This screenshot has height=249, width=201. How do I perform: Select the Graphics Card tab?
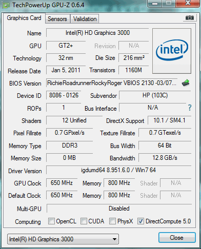(x=24, y=18)
